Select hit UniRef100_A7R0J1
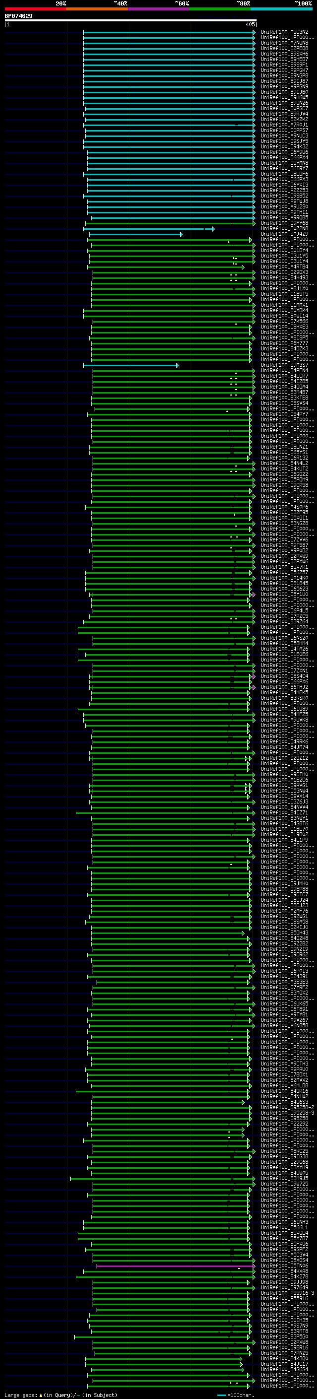The width and height of the screenshot is (317, 1399). [x=284, y=125]
